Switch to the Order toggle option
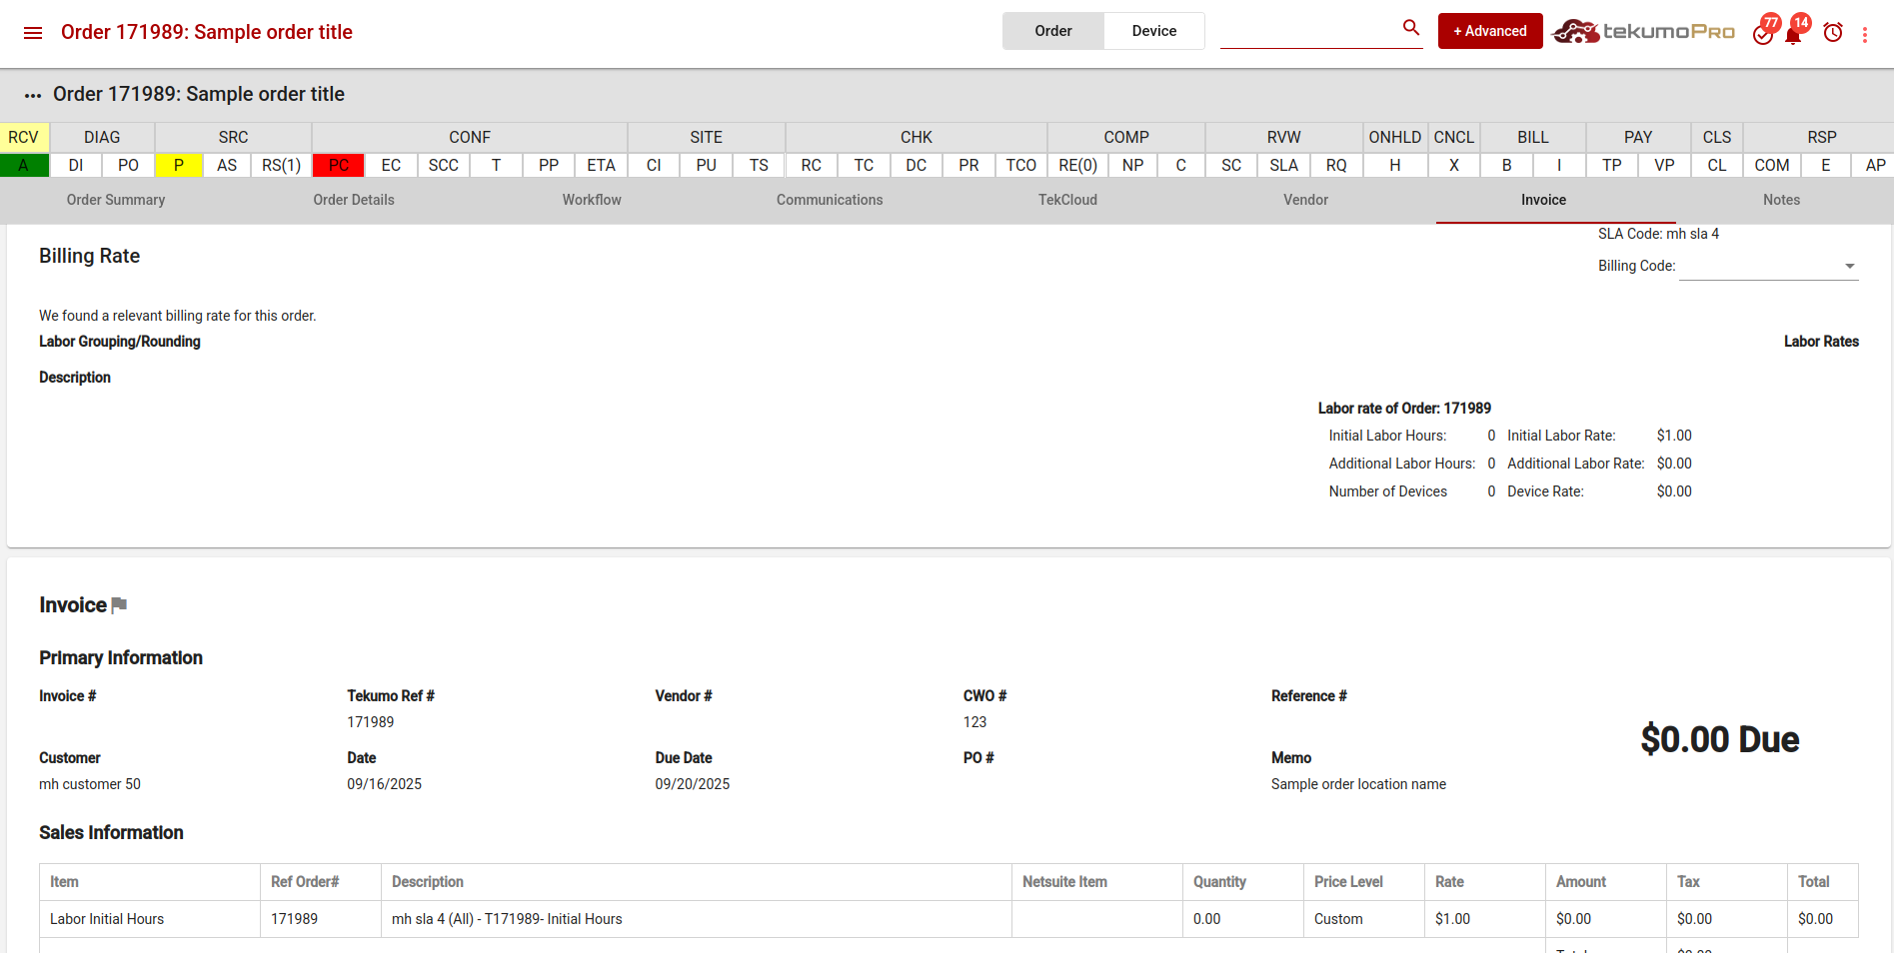This screenshot has width=1894, height=953. (x=1052, y=31)
